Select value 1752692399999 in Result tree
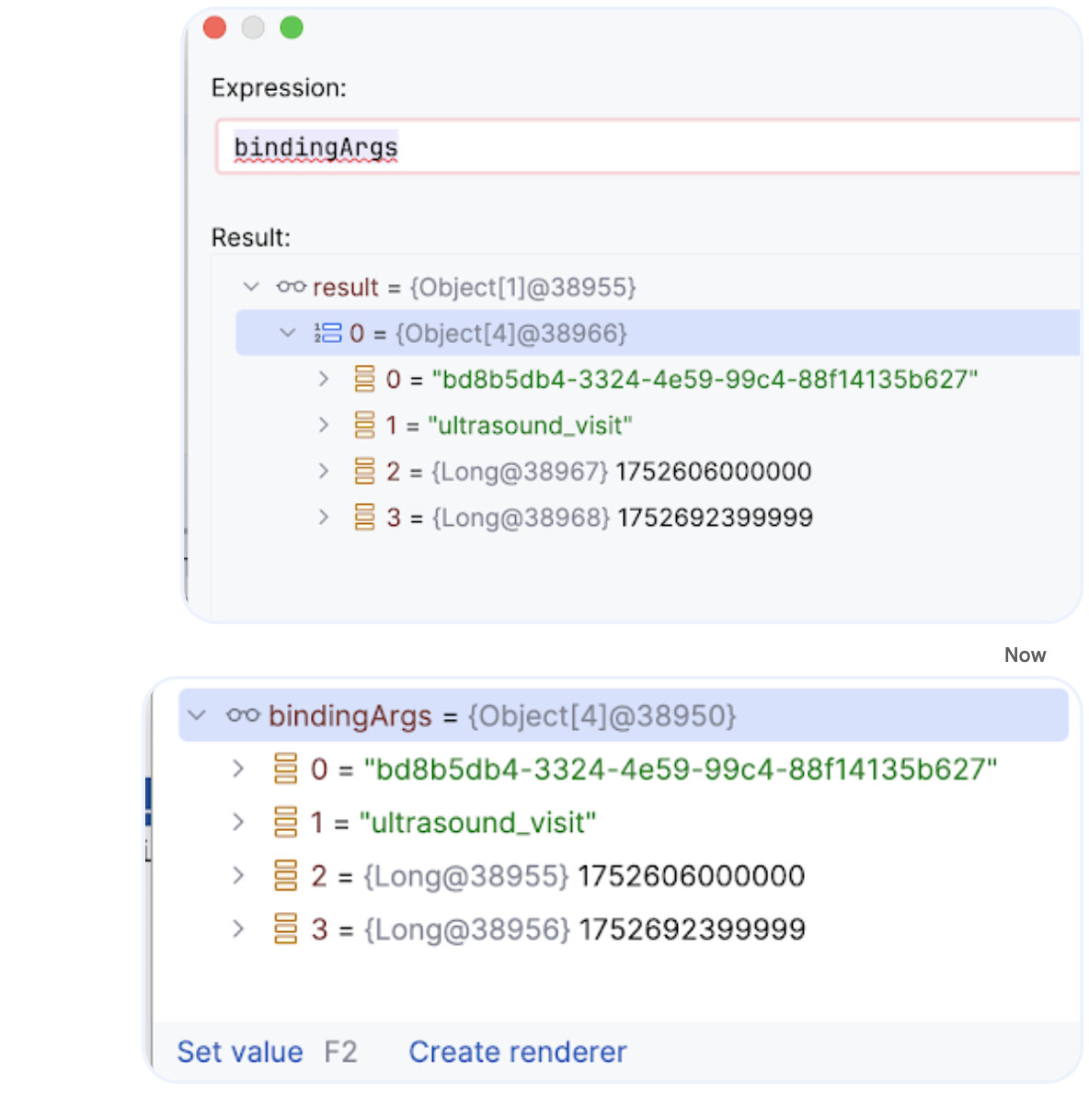 (x=715, y=517)
